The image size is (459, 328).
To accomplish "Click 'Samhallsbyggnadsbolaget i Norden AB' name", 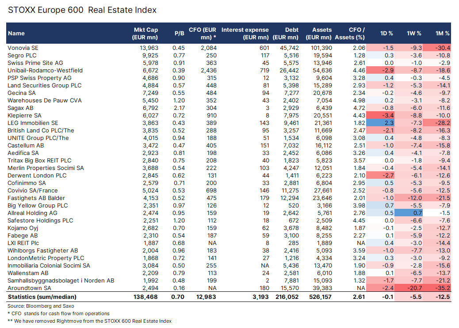I will tap(61, 281).
